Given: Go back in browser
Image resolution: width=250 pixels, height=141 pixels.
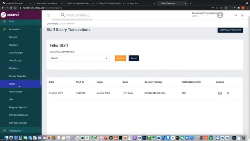Looking at the screenshot, I should point(3,8).
